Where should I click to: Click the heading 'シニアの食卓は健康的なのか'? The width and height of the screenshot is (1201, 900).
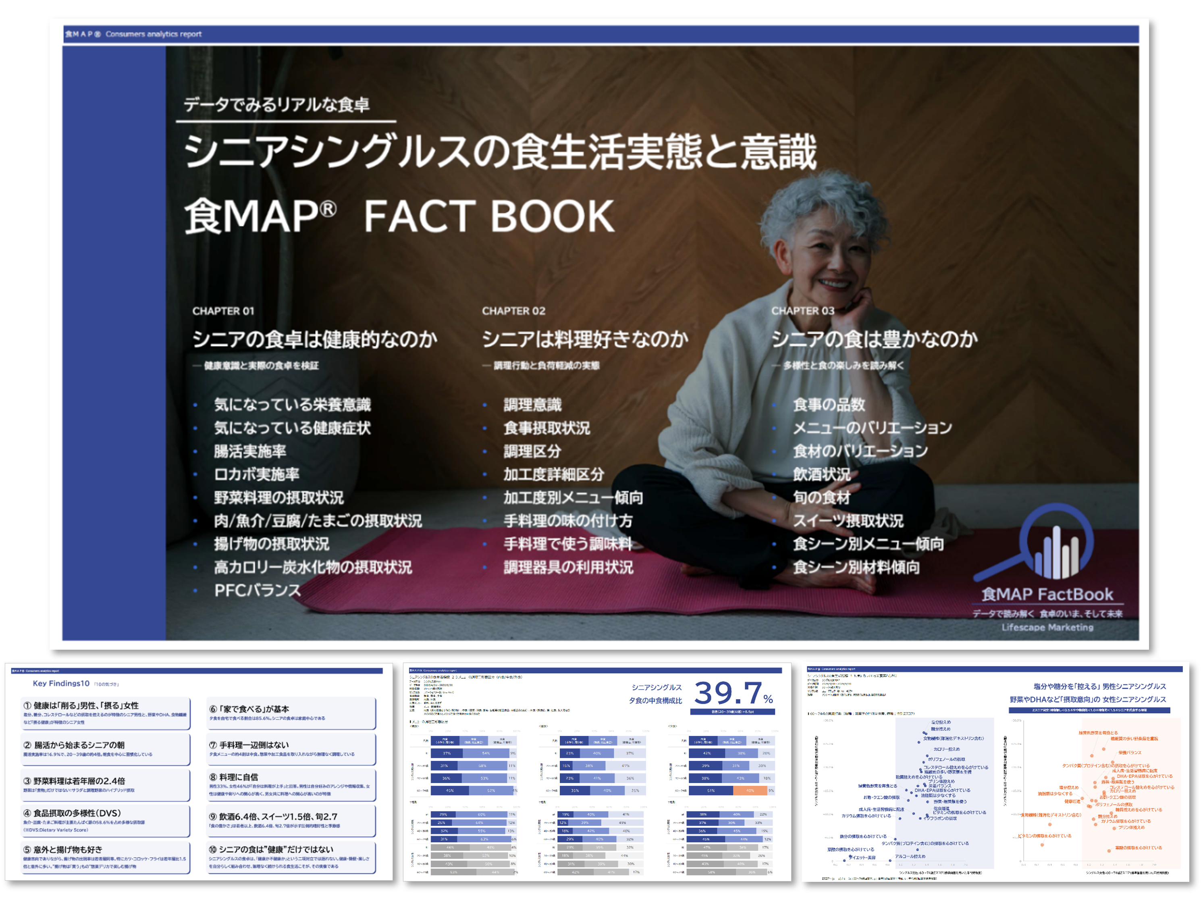[315, 339]
